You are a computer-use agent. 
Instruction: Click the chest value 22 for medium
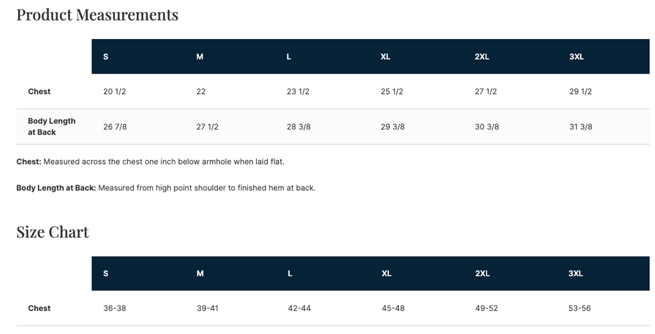[201, 91]
